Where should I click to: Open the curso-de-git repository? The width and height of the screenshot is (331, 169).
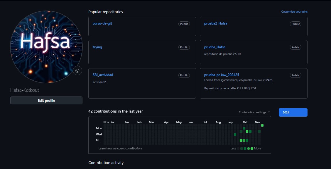coord(102,23)
